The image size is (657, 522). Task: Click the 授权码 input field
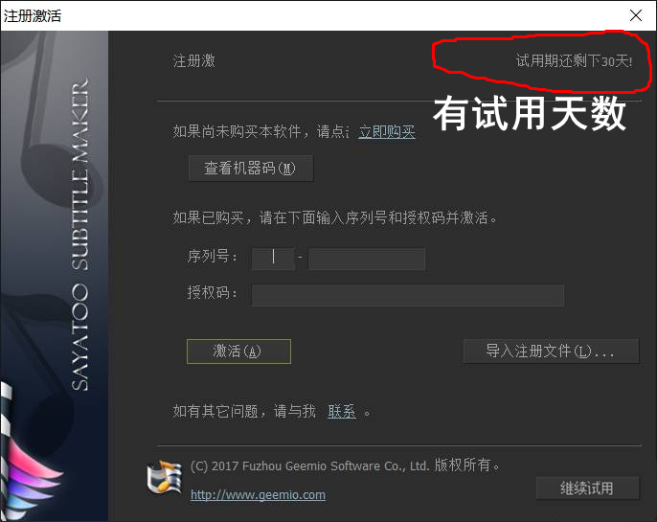(x=408, y=295)
